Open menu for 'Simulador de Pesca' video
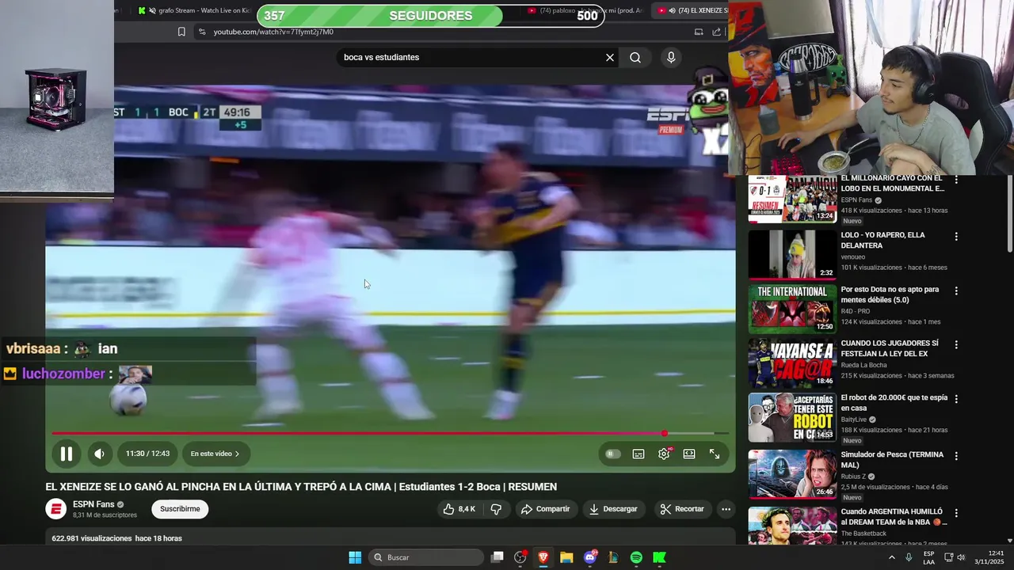The image size is (1014, 570). click(956, 456)
